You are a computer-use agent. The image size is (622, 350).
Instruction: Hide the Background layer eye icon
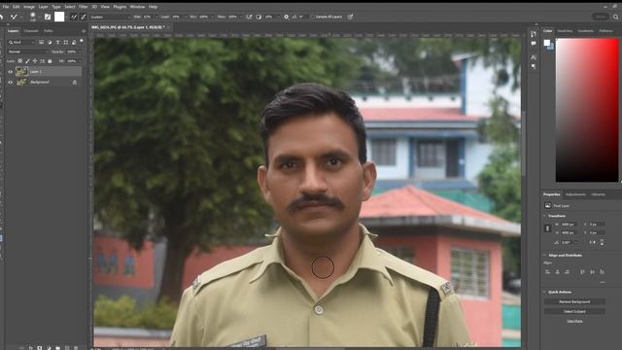click(x=11, y=82)
